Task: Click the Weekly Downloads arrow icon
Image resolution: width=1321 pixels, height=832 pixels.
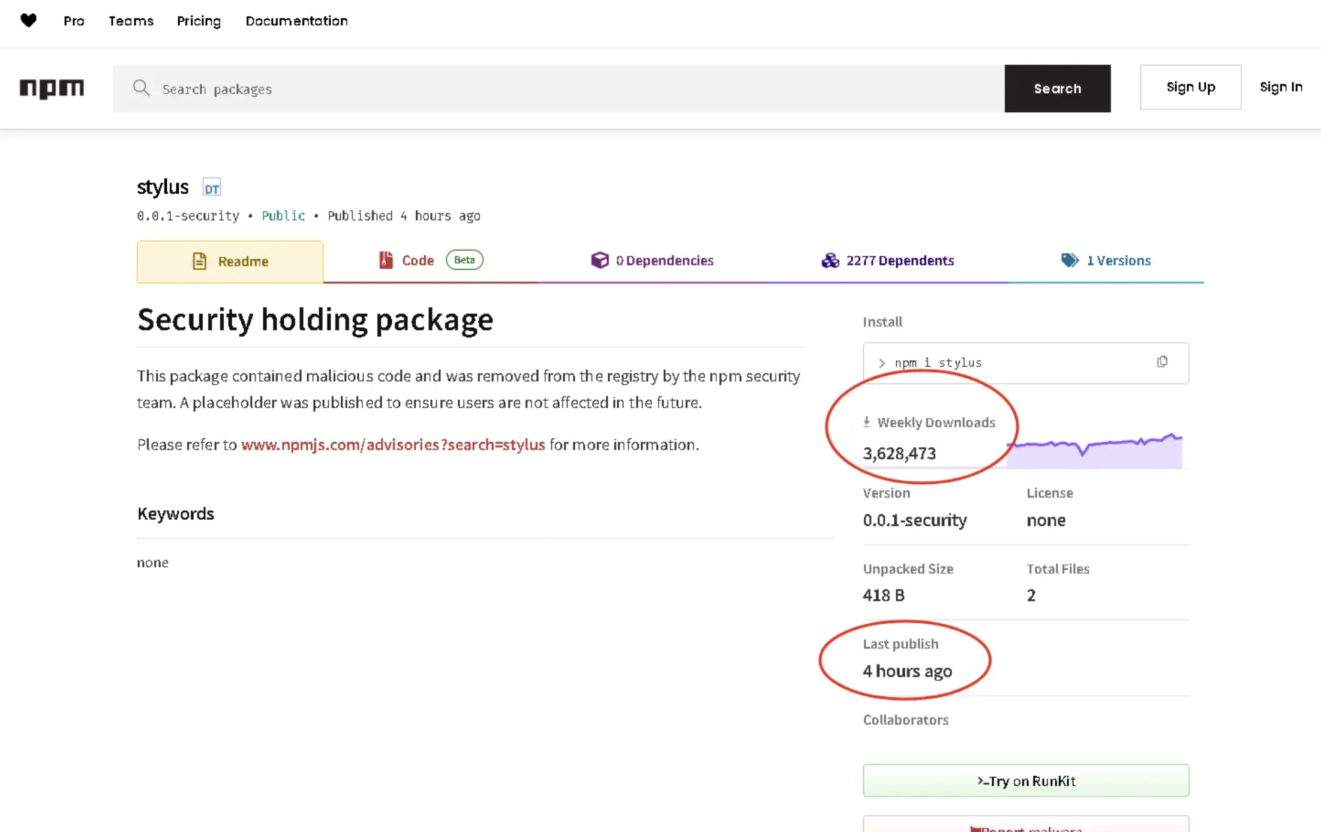Action: (867, 422)
